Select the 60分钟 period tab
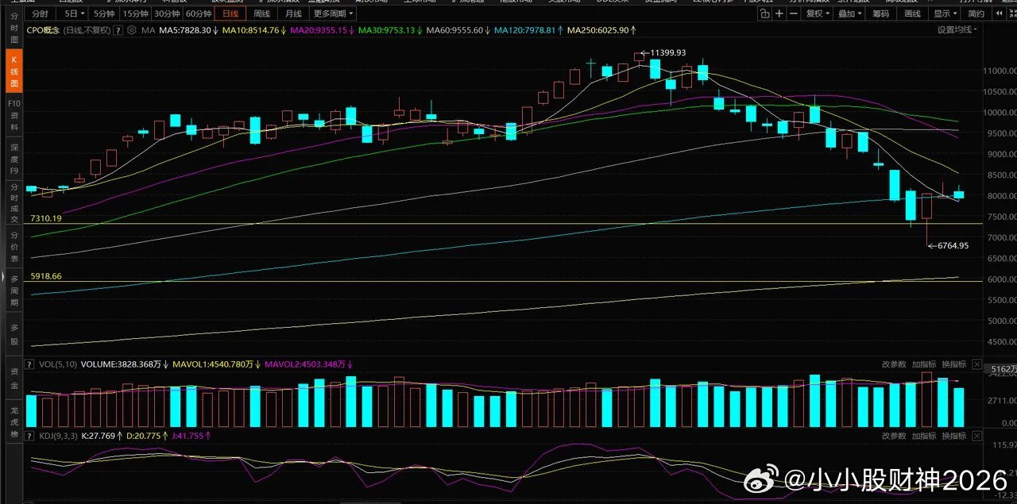 [x=199, y=13]
